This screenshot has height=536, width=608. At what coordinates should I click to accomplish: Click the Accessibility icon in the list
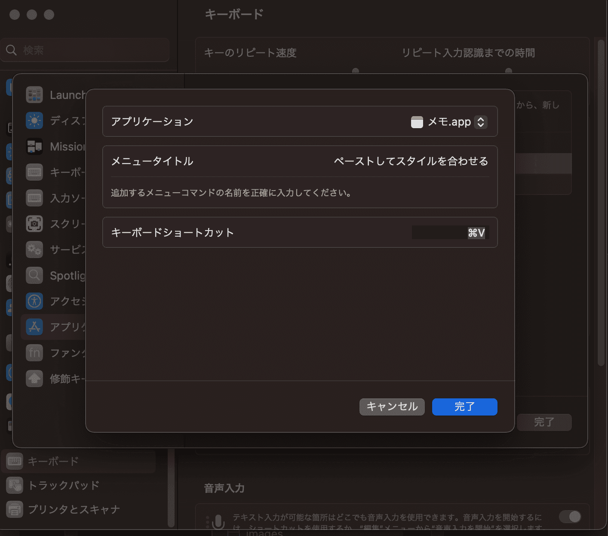click(x=34, y=301)
